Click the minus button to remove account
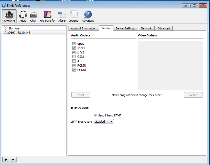The width and height of the screenshot is (210, 165). click(x=13, y=160)
